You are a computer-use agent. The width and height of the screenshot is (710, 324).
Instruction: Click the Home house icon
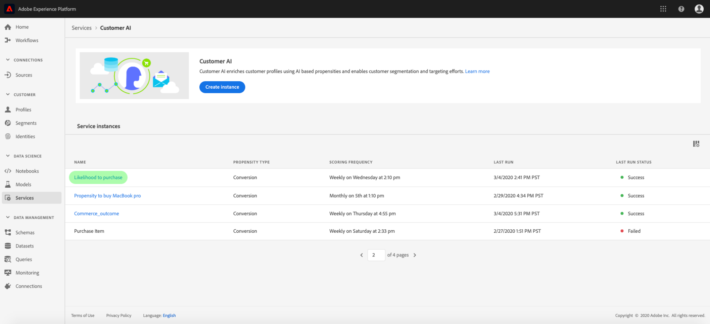pos(8,27)
